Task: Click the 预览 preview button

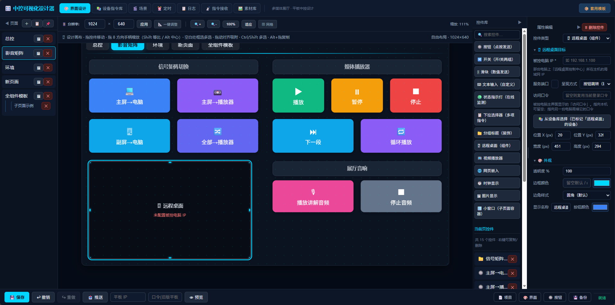Action: click(196, 297)
